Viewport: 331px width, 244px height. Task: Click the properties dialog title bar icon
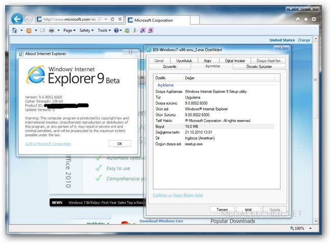coord(149,50)
